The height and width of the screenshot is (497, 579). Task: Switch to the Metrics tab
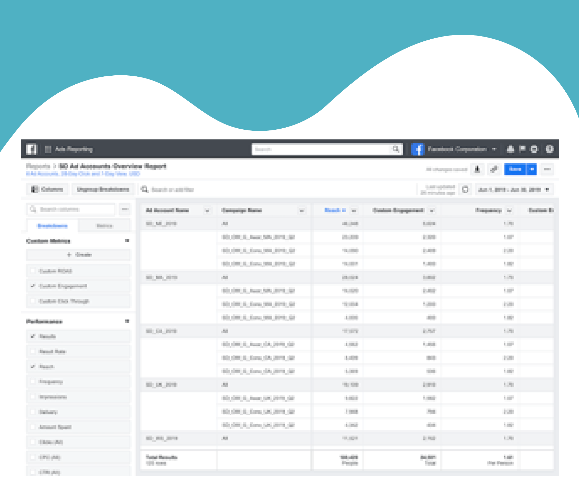coord(104,226)
